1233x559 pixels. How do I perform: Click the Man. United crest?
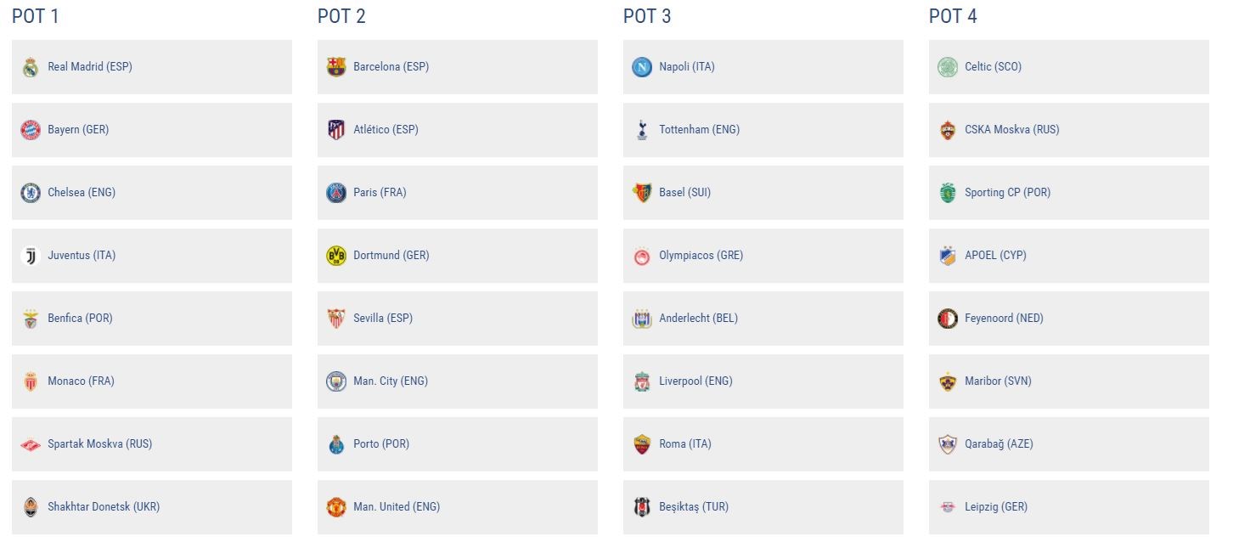coord(336,507)
